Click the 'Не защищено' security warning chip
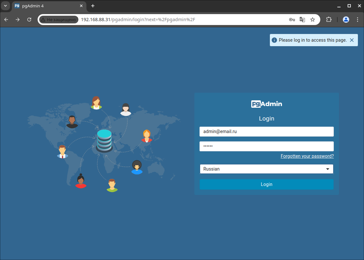The height and width of the screenshot is (260, 364). point(59,20)
